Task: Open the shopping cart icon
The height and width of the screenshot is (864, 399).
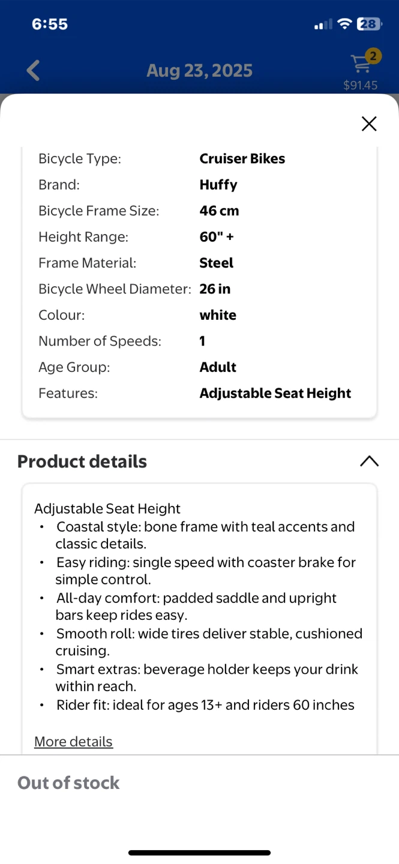Action: 361,64
